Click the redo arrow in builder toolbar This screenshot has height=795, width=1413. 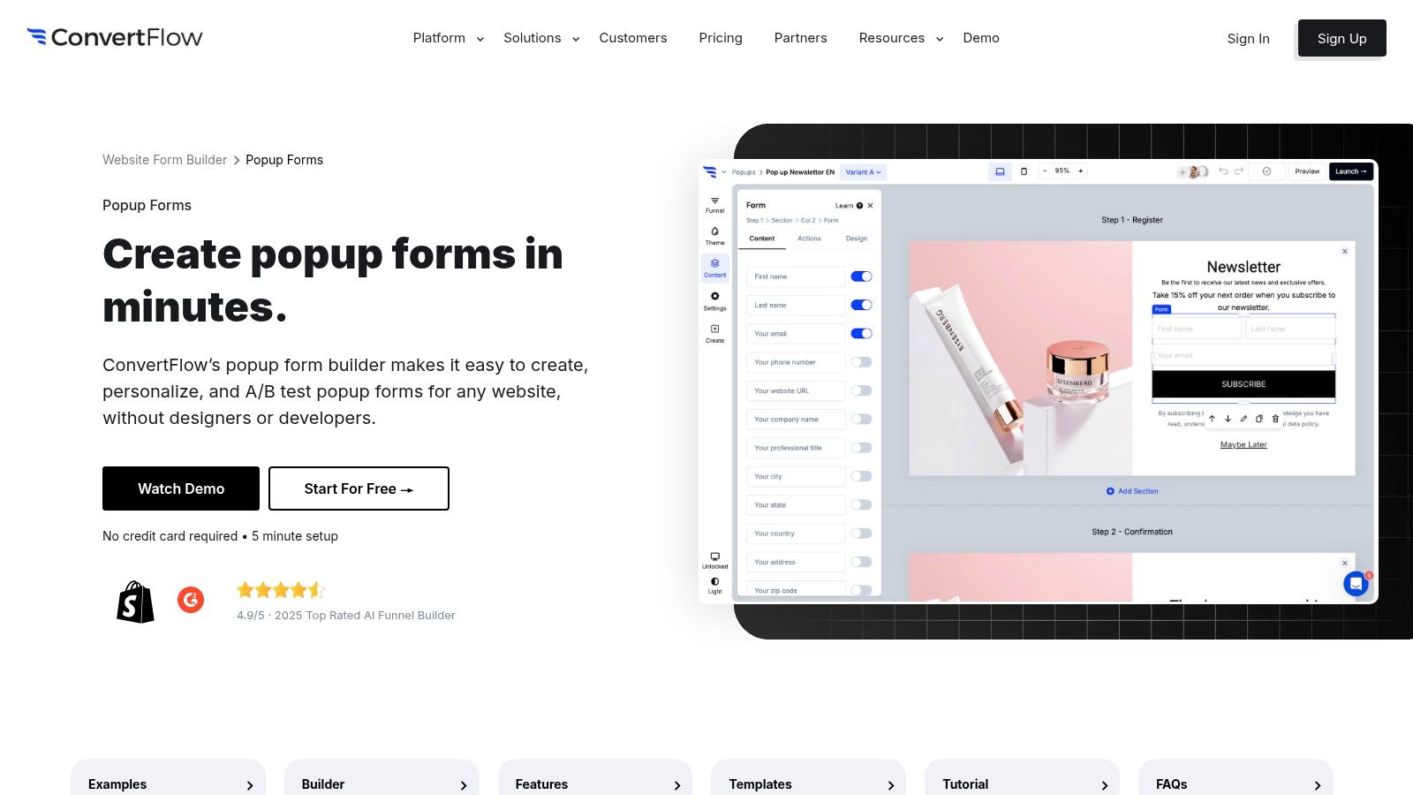tap(1239, 171)
